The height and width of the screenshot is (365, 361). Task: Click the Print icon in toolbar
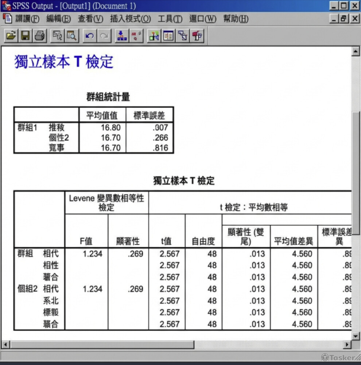[x=40, y=36]
